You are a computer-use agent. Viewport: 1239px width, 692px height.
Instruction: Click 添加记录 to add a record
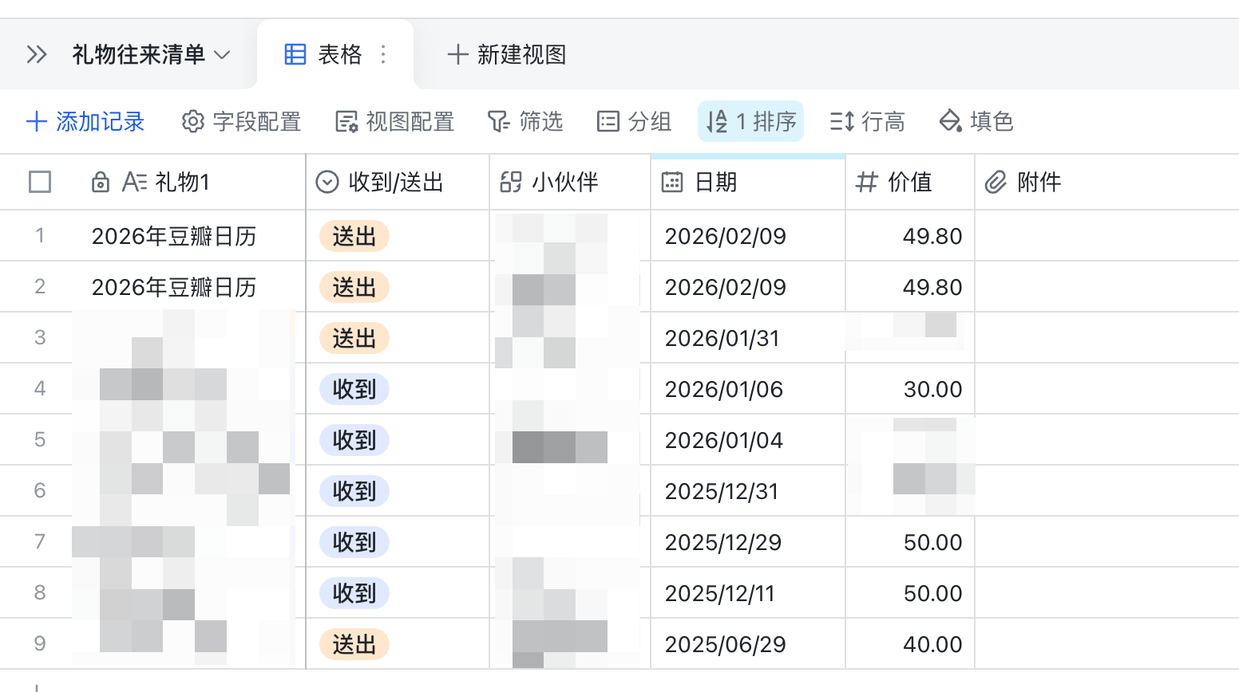coord(85,121)
